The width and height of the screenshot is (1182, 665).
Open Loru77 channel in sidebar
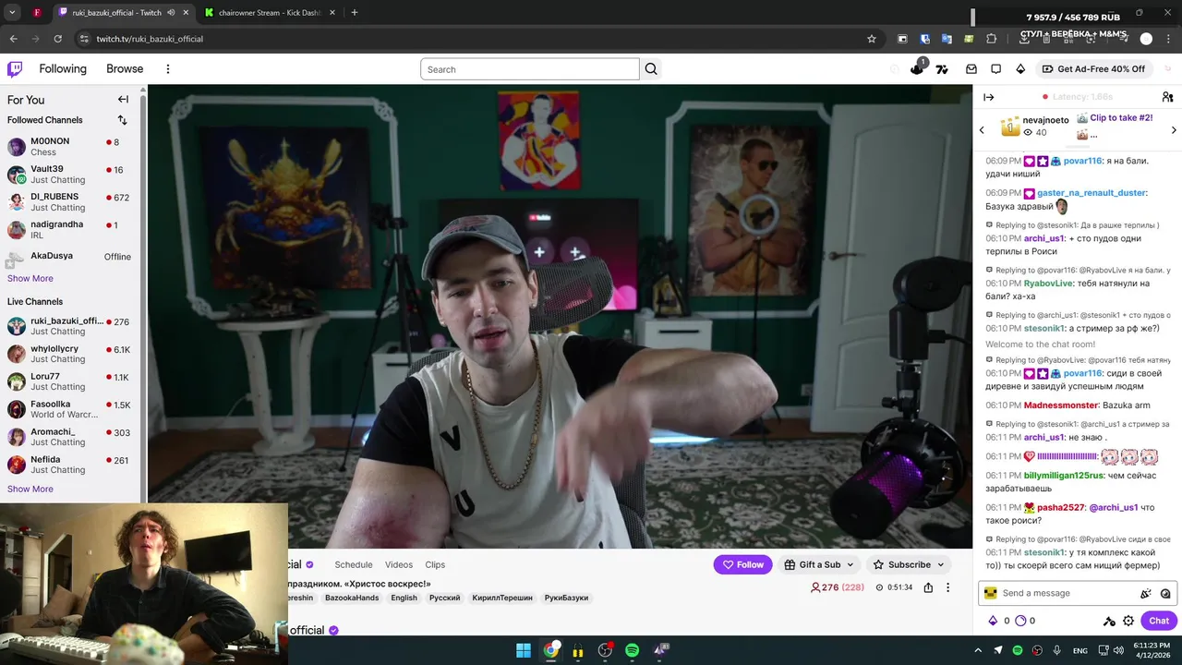point(70,381)
